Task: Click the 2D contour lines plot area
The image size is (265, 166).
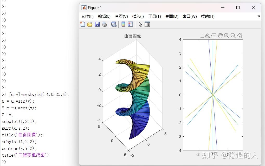Action: 213,95
